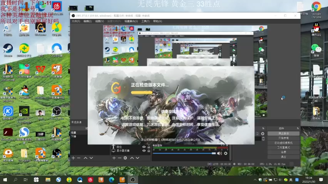Mute the desktop audio speaker icon
Screen dimensions: 328x184
(x=219, y=153)
